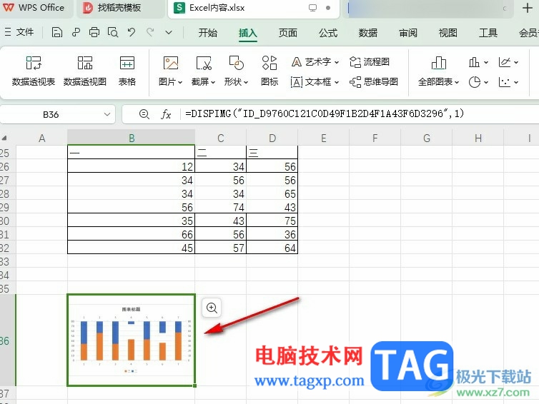Click the export/share icon beside save
539x404 pixels.
(76, 32)
